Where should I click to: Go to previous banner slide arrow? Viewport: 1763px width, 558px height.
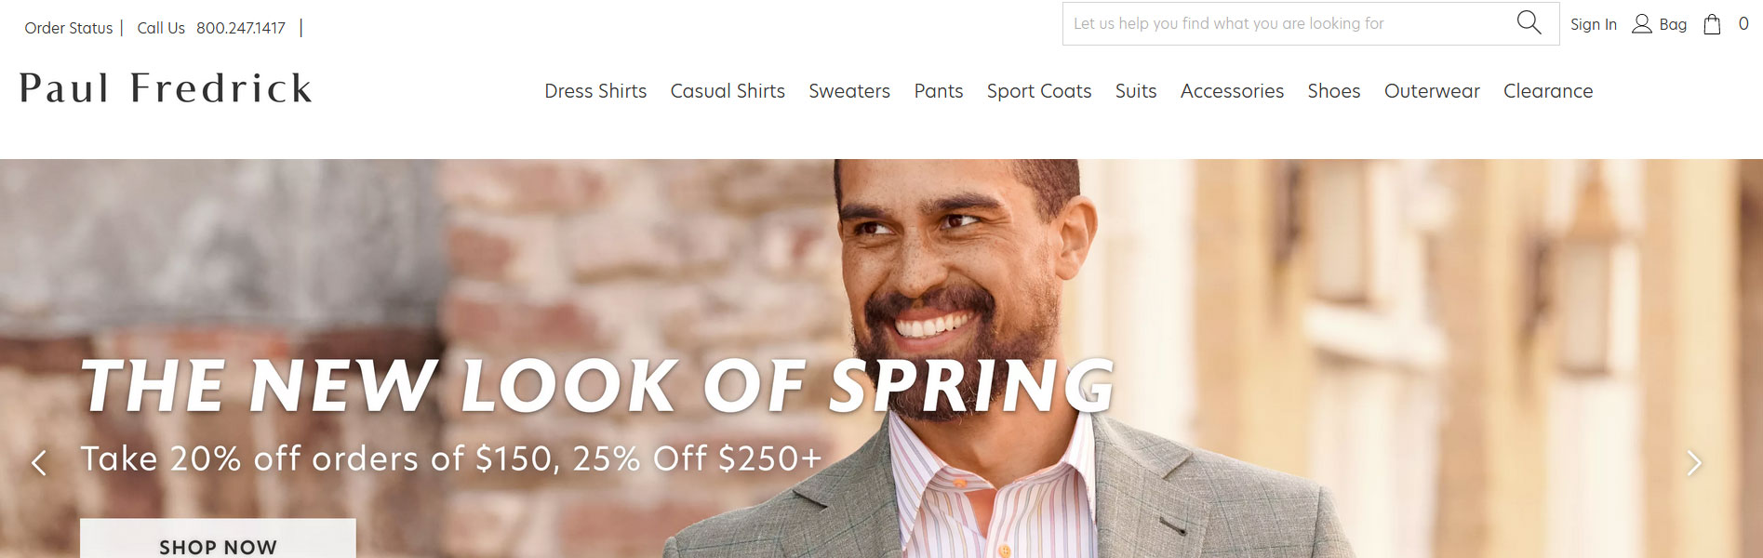38,462
